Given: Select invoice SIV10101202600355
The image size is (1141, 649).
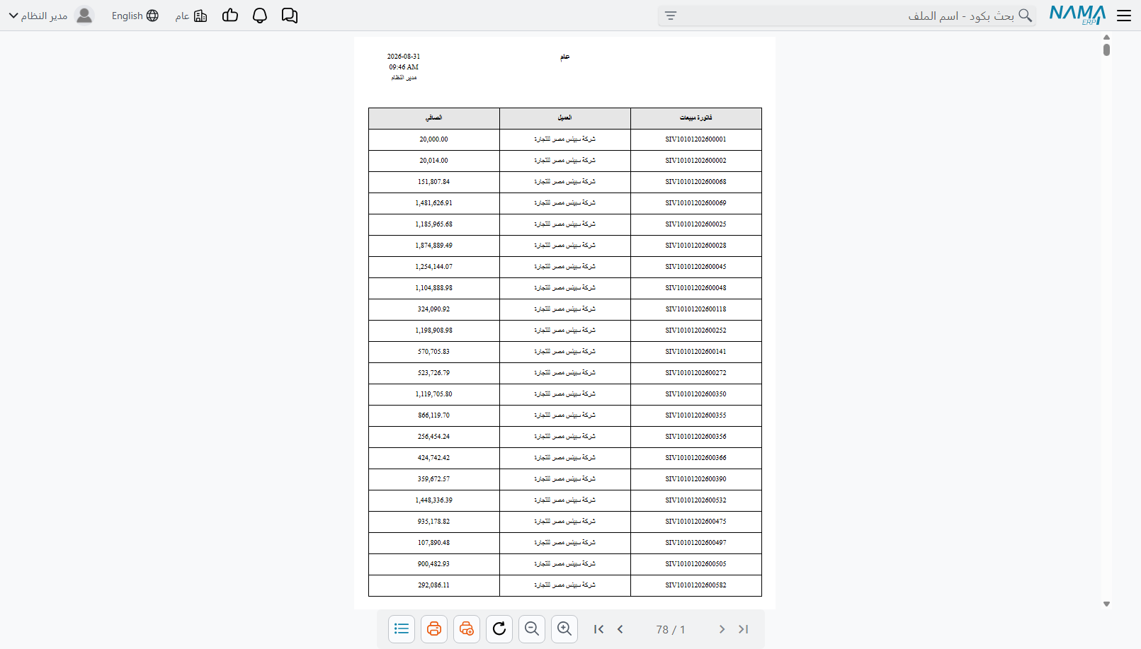Looking at the screenshot, I should click(x=696, y=415).
